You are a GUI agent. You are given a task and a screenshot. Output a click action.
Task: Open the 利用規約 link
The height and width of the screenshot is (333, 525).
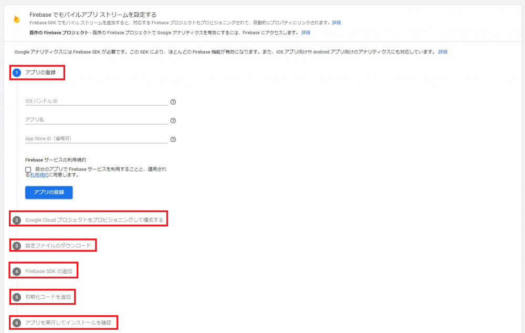[x=39, y=175]
